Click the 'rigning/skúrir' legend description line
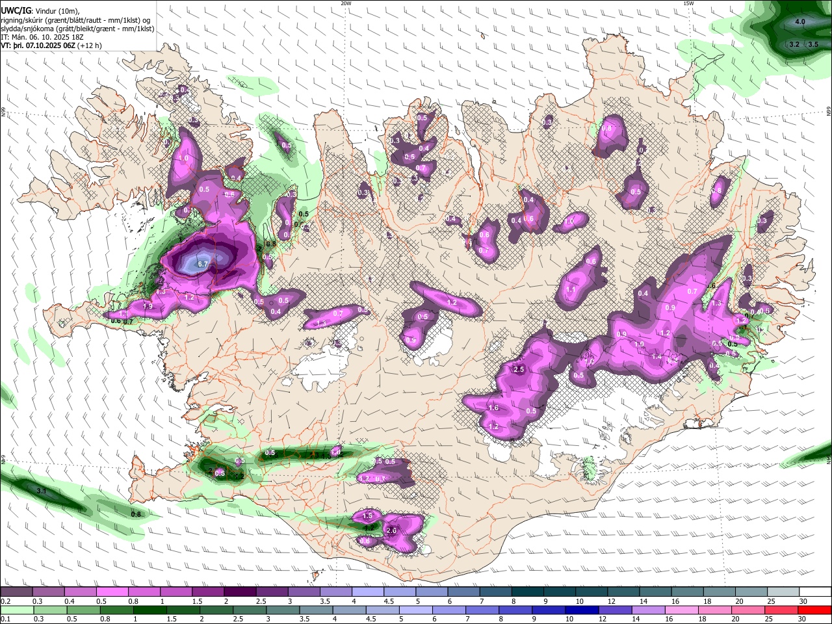Image resolution: width=832 pixels, height=624 pixels. 77,20
